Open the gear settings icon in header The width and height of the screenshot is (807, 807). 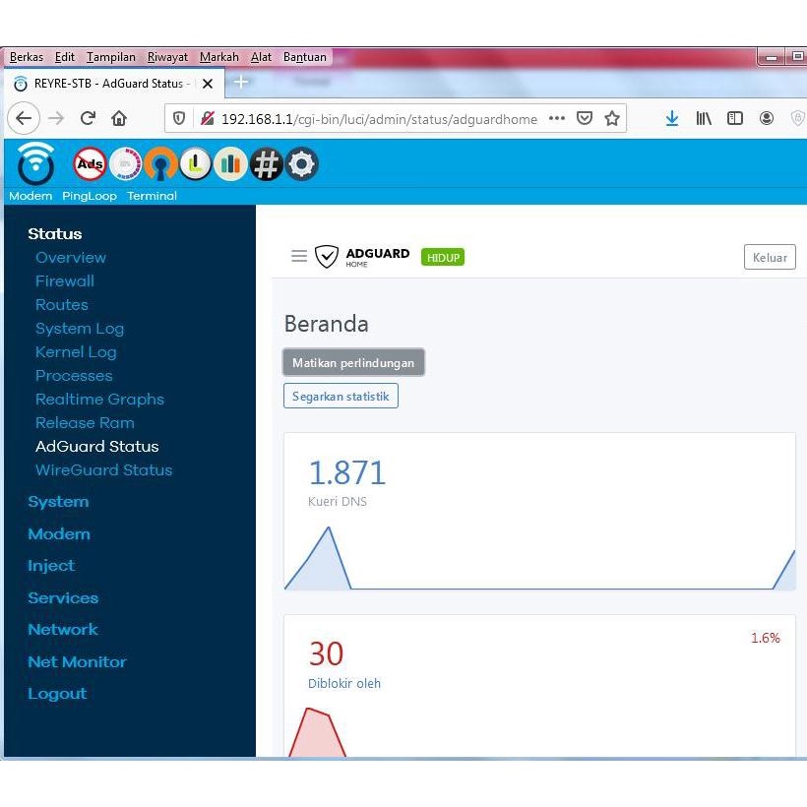(301, 164)
